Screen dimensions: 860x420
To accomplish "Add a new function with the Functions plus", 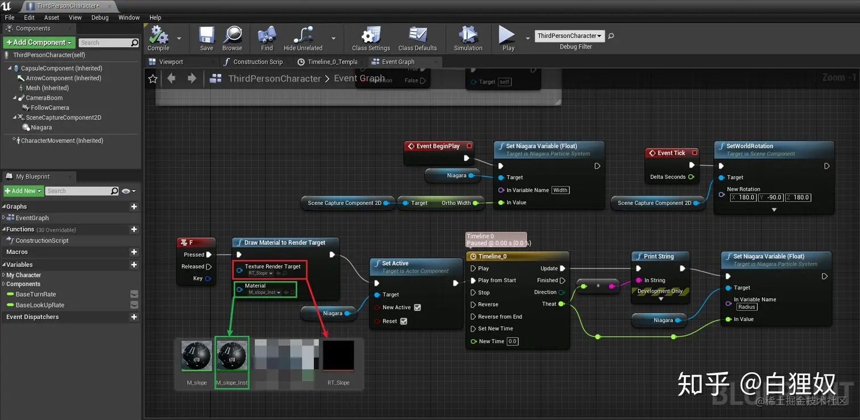I will pos(134,229).
